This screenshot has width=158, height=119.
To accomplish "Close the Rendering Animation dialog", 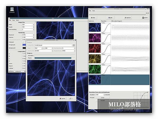I will (x=75, y=40).
